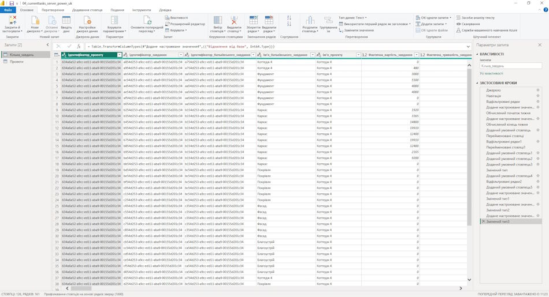Open the Тип даних: Текст dropdown

[x=353, y=17]
